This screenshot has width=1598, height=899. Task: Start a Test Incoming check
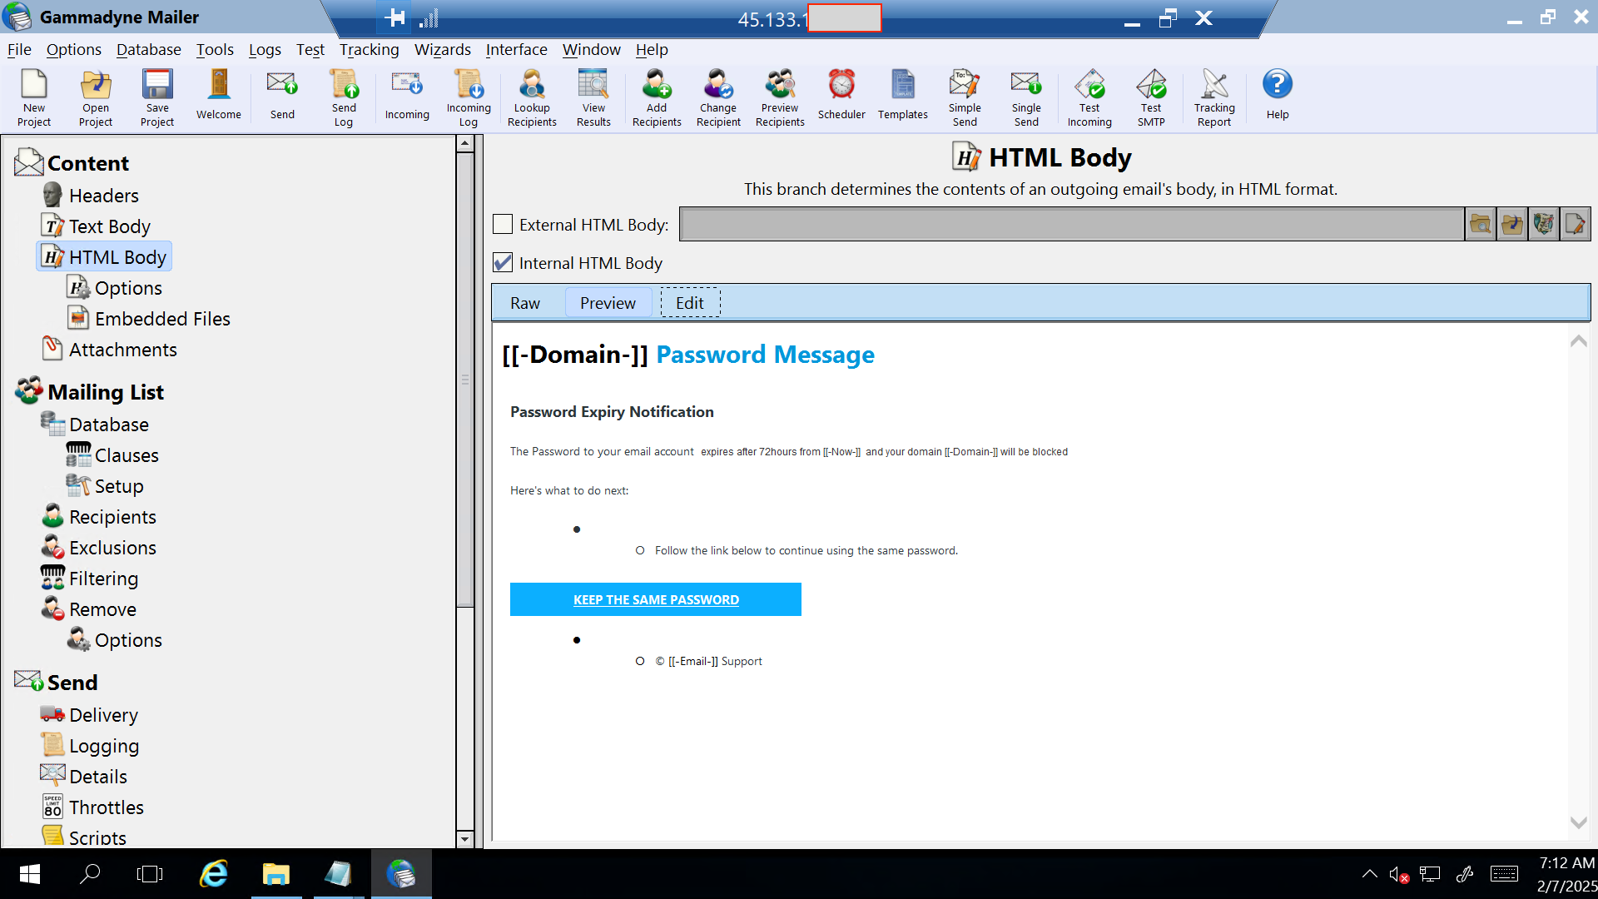point(1089,97)
